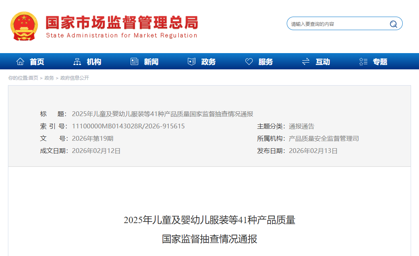This screenshot has width=419, height=256.
Task: Click the 新闻 newspaper icon
Action: pos(134,61)
